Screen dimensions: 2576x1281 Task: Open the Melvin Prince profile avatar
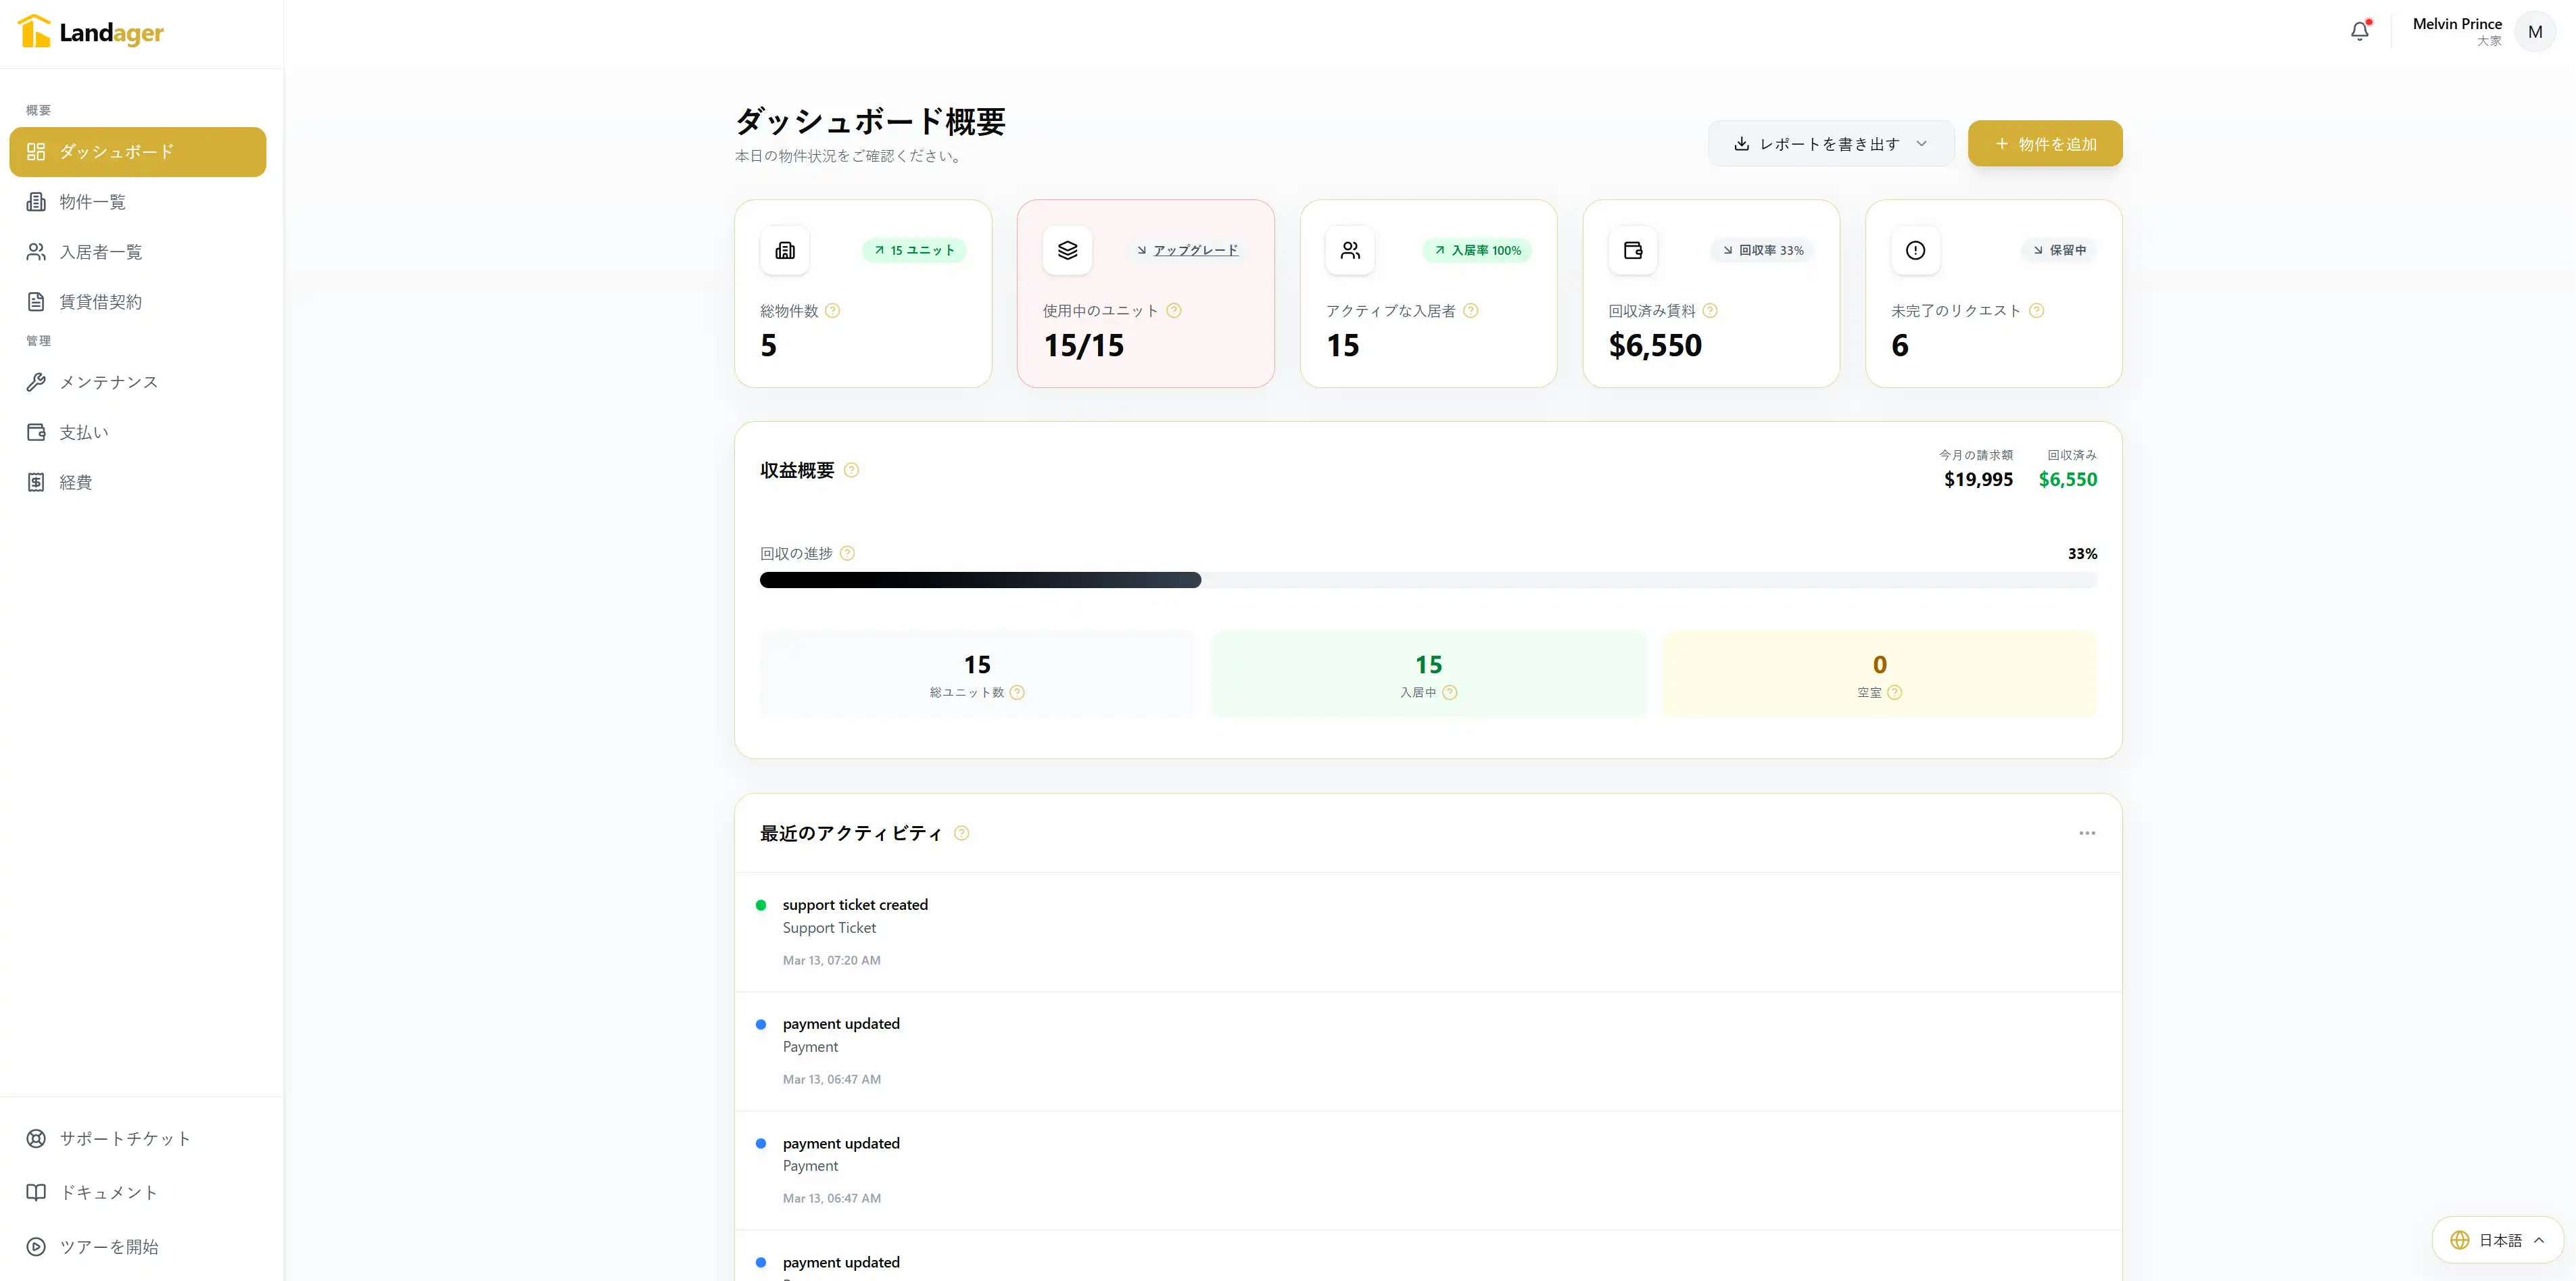(2536, 31)
